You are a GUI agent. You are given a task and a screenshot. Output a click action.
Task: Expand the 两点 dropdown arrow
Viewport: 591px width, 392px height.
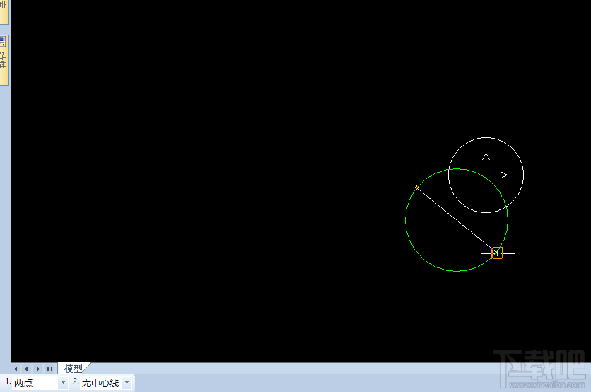[63, 383]
